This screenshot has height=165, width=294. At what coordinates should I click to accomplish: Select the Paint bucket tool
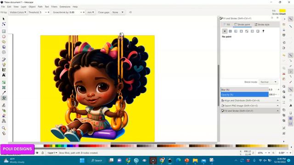coord(4,98)
